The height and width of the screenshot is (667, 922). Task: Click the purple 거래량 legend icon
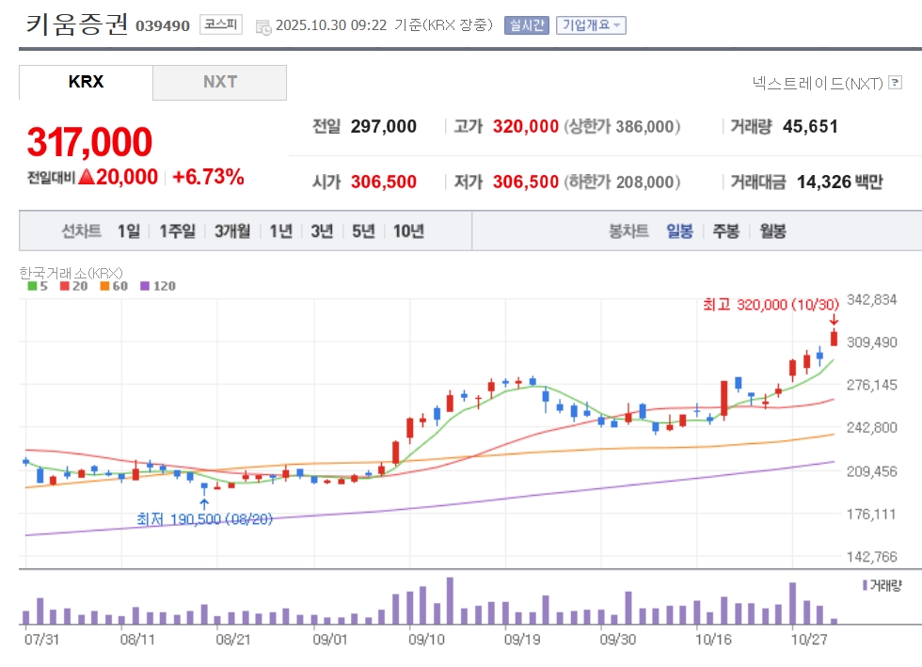(x=865, y=585)
